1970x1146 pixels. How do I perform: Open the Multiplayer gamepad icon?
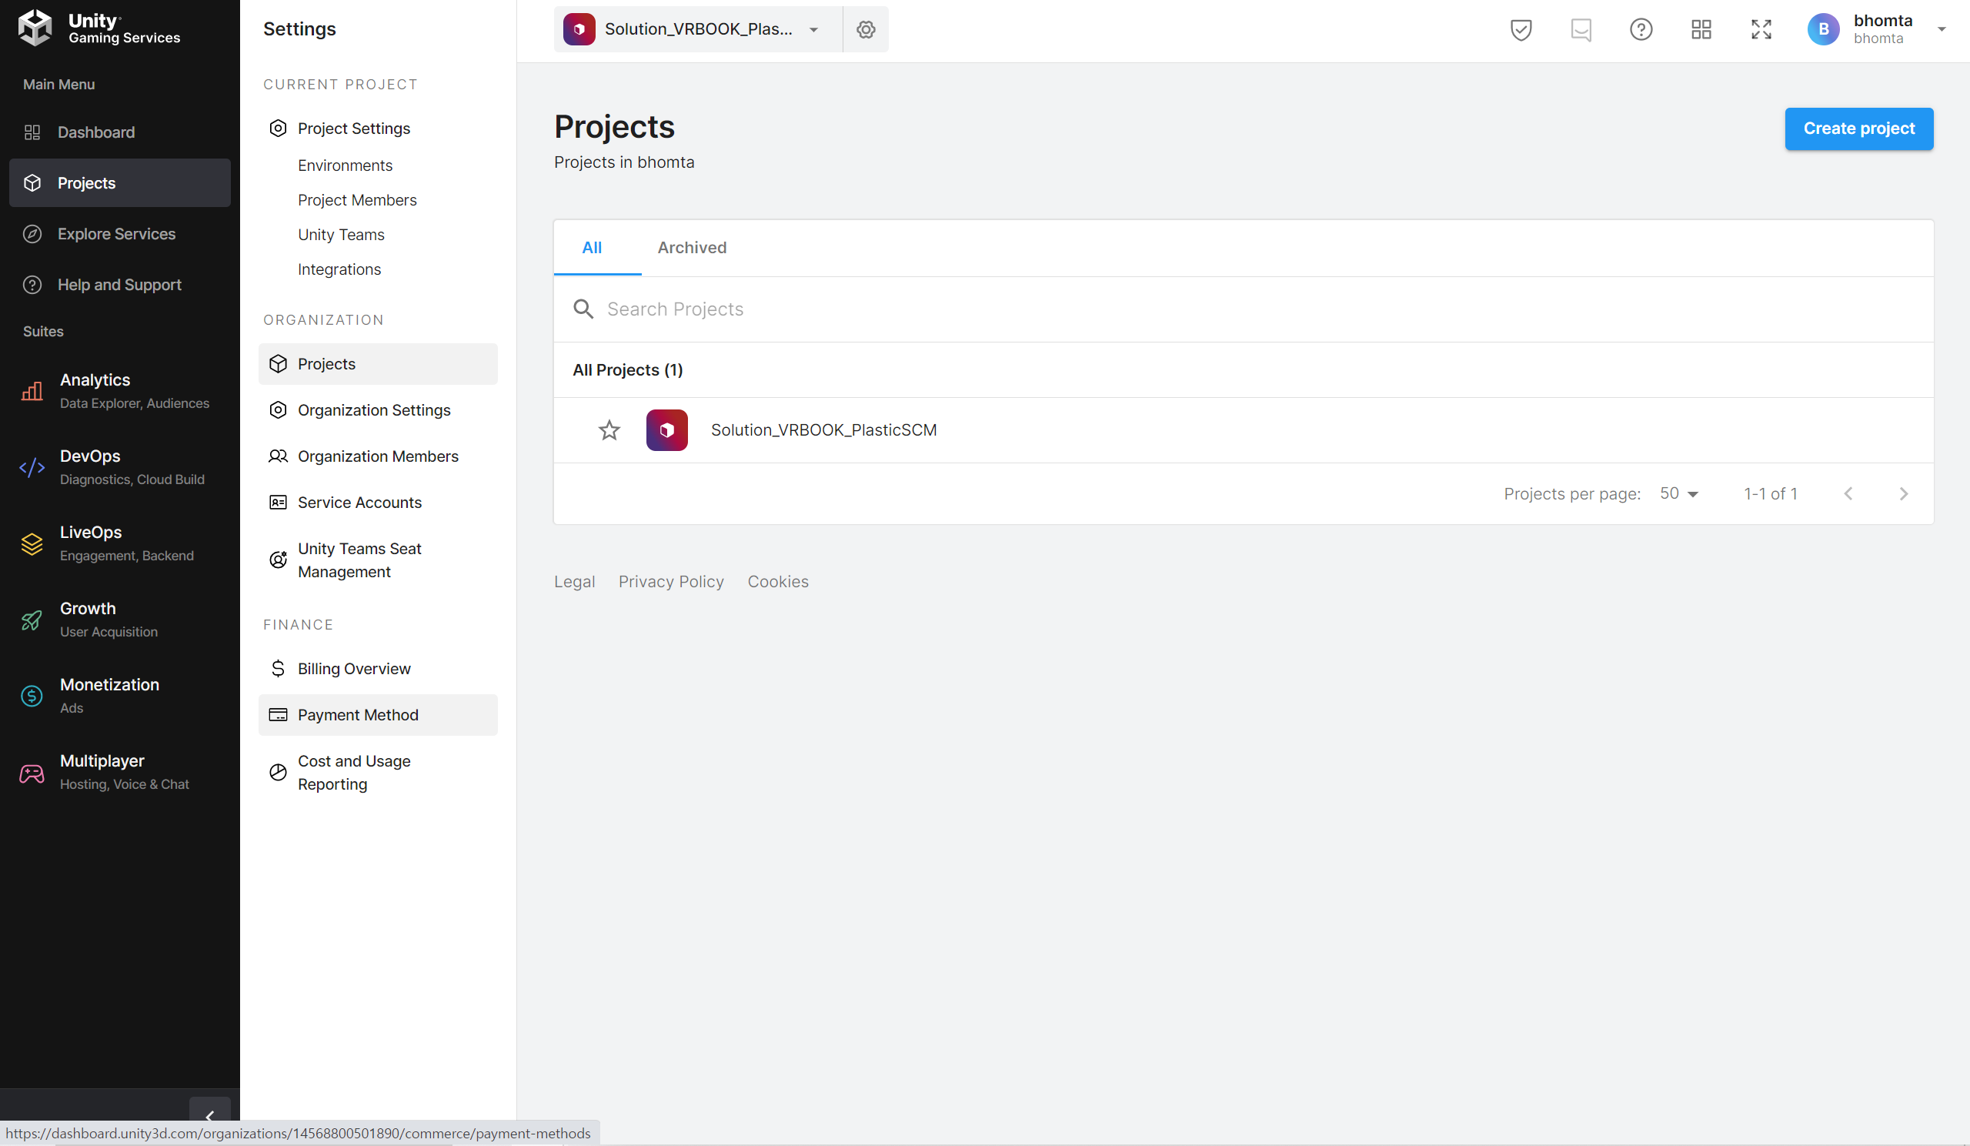pyautogui.click(x=32, y=773)
